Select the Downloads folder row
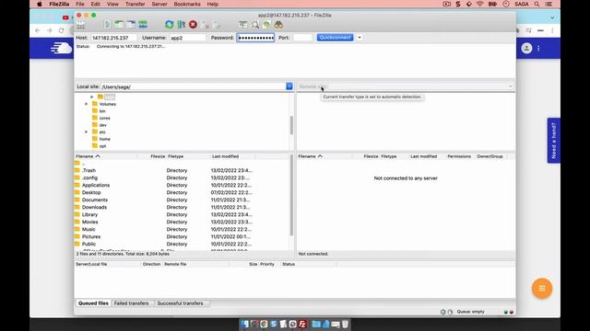The width and height of the screenshot is (590, 331). (183, 207)
